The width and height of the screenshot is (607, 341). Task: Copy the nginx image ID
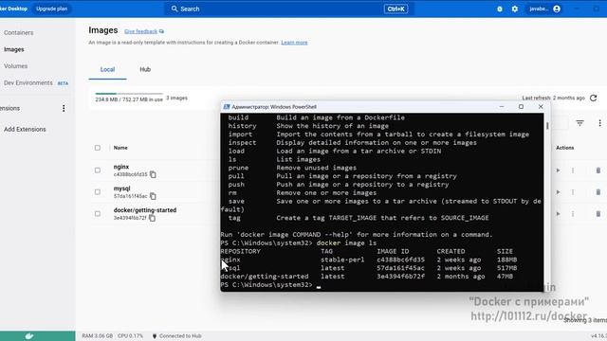153,174
